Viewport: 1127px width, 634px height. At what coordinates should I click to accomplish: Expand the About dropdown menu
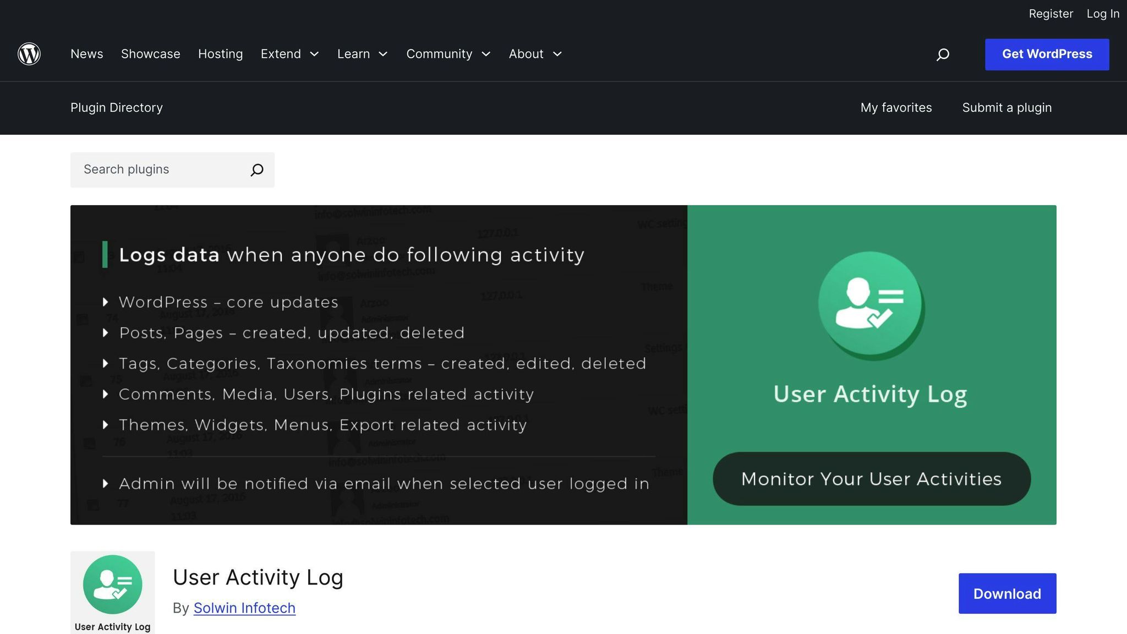click(535, 54)
